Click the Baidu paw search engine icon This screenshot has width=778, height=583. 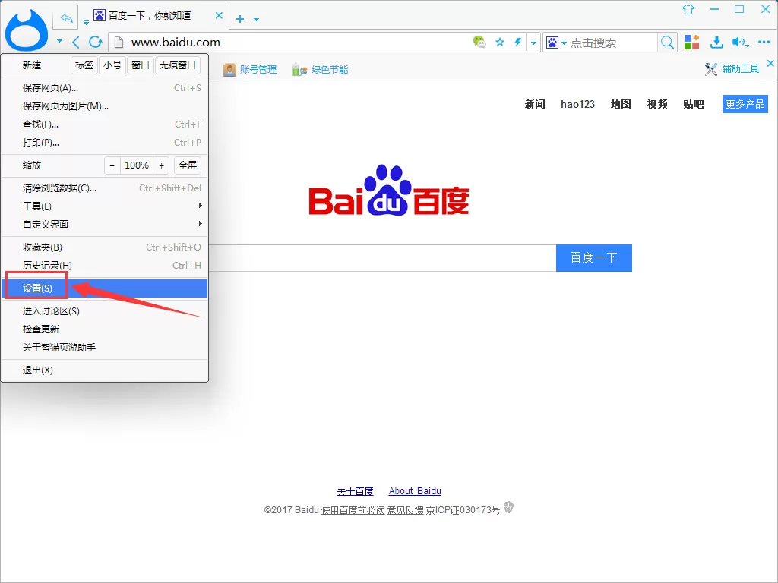click(553, 43)
